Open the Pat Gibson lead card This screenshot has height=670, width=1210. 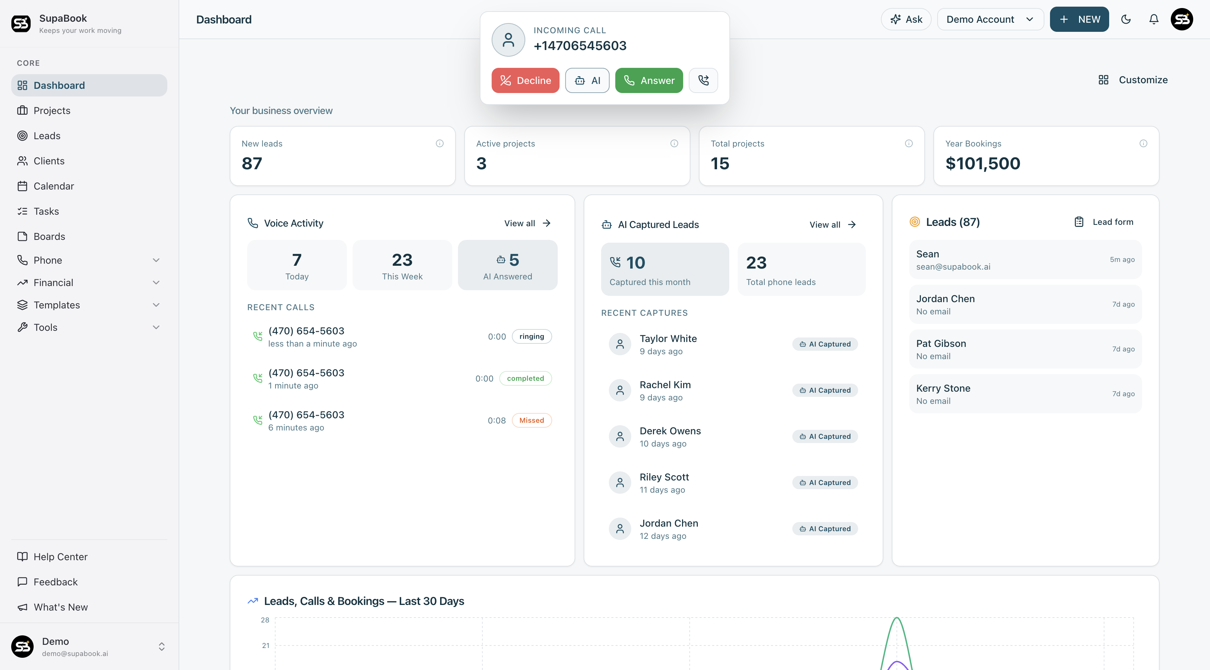(x=1025, y=349)
